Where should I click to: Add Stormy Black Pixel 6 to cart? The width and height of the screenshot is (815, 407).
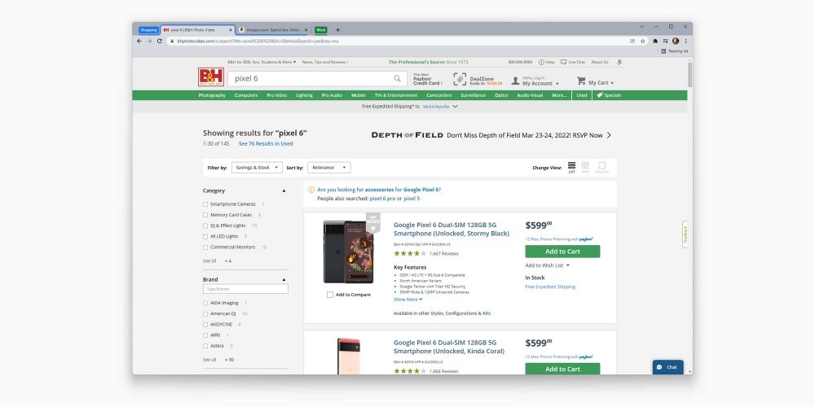coord(562,252)
